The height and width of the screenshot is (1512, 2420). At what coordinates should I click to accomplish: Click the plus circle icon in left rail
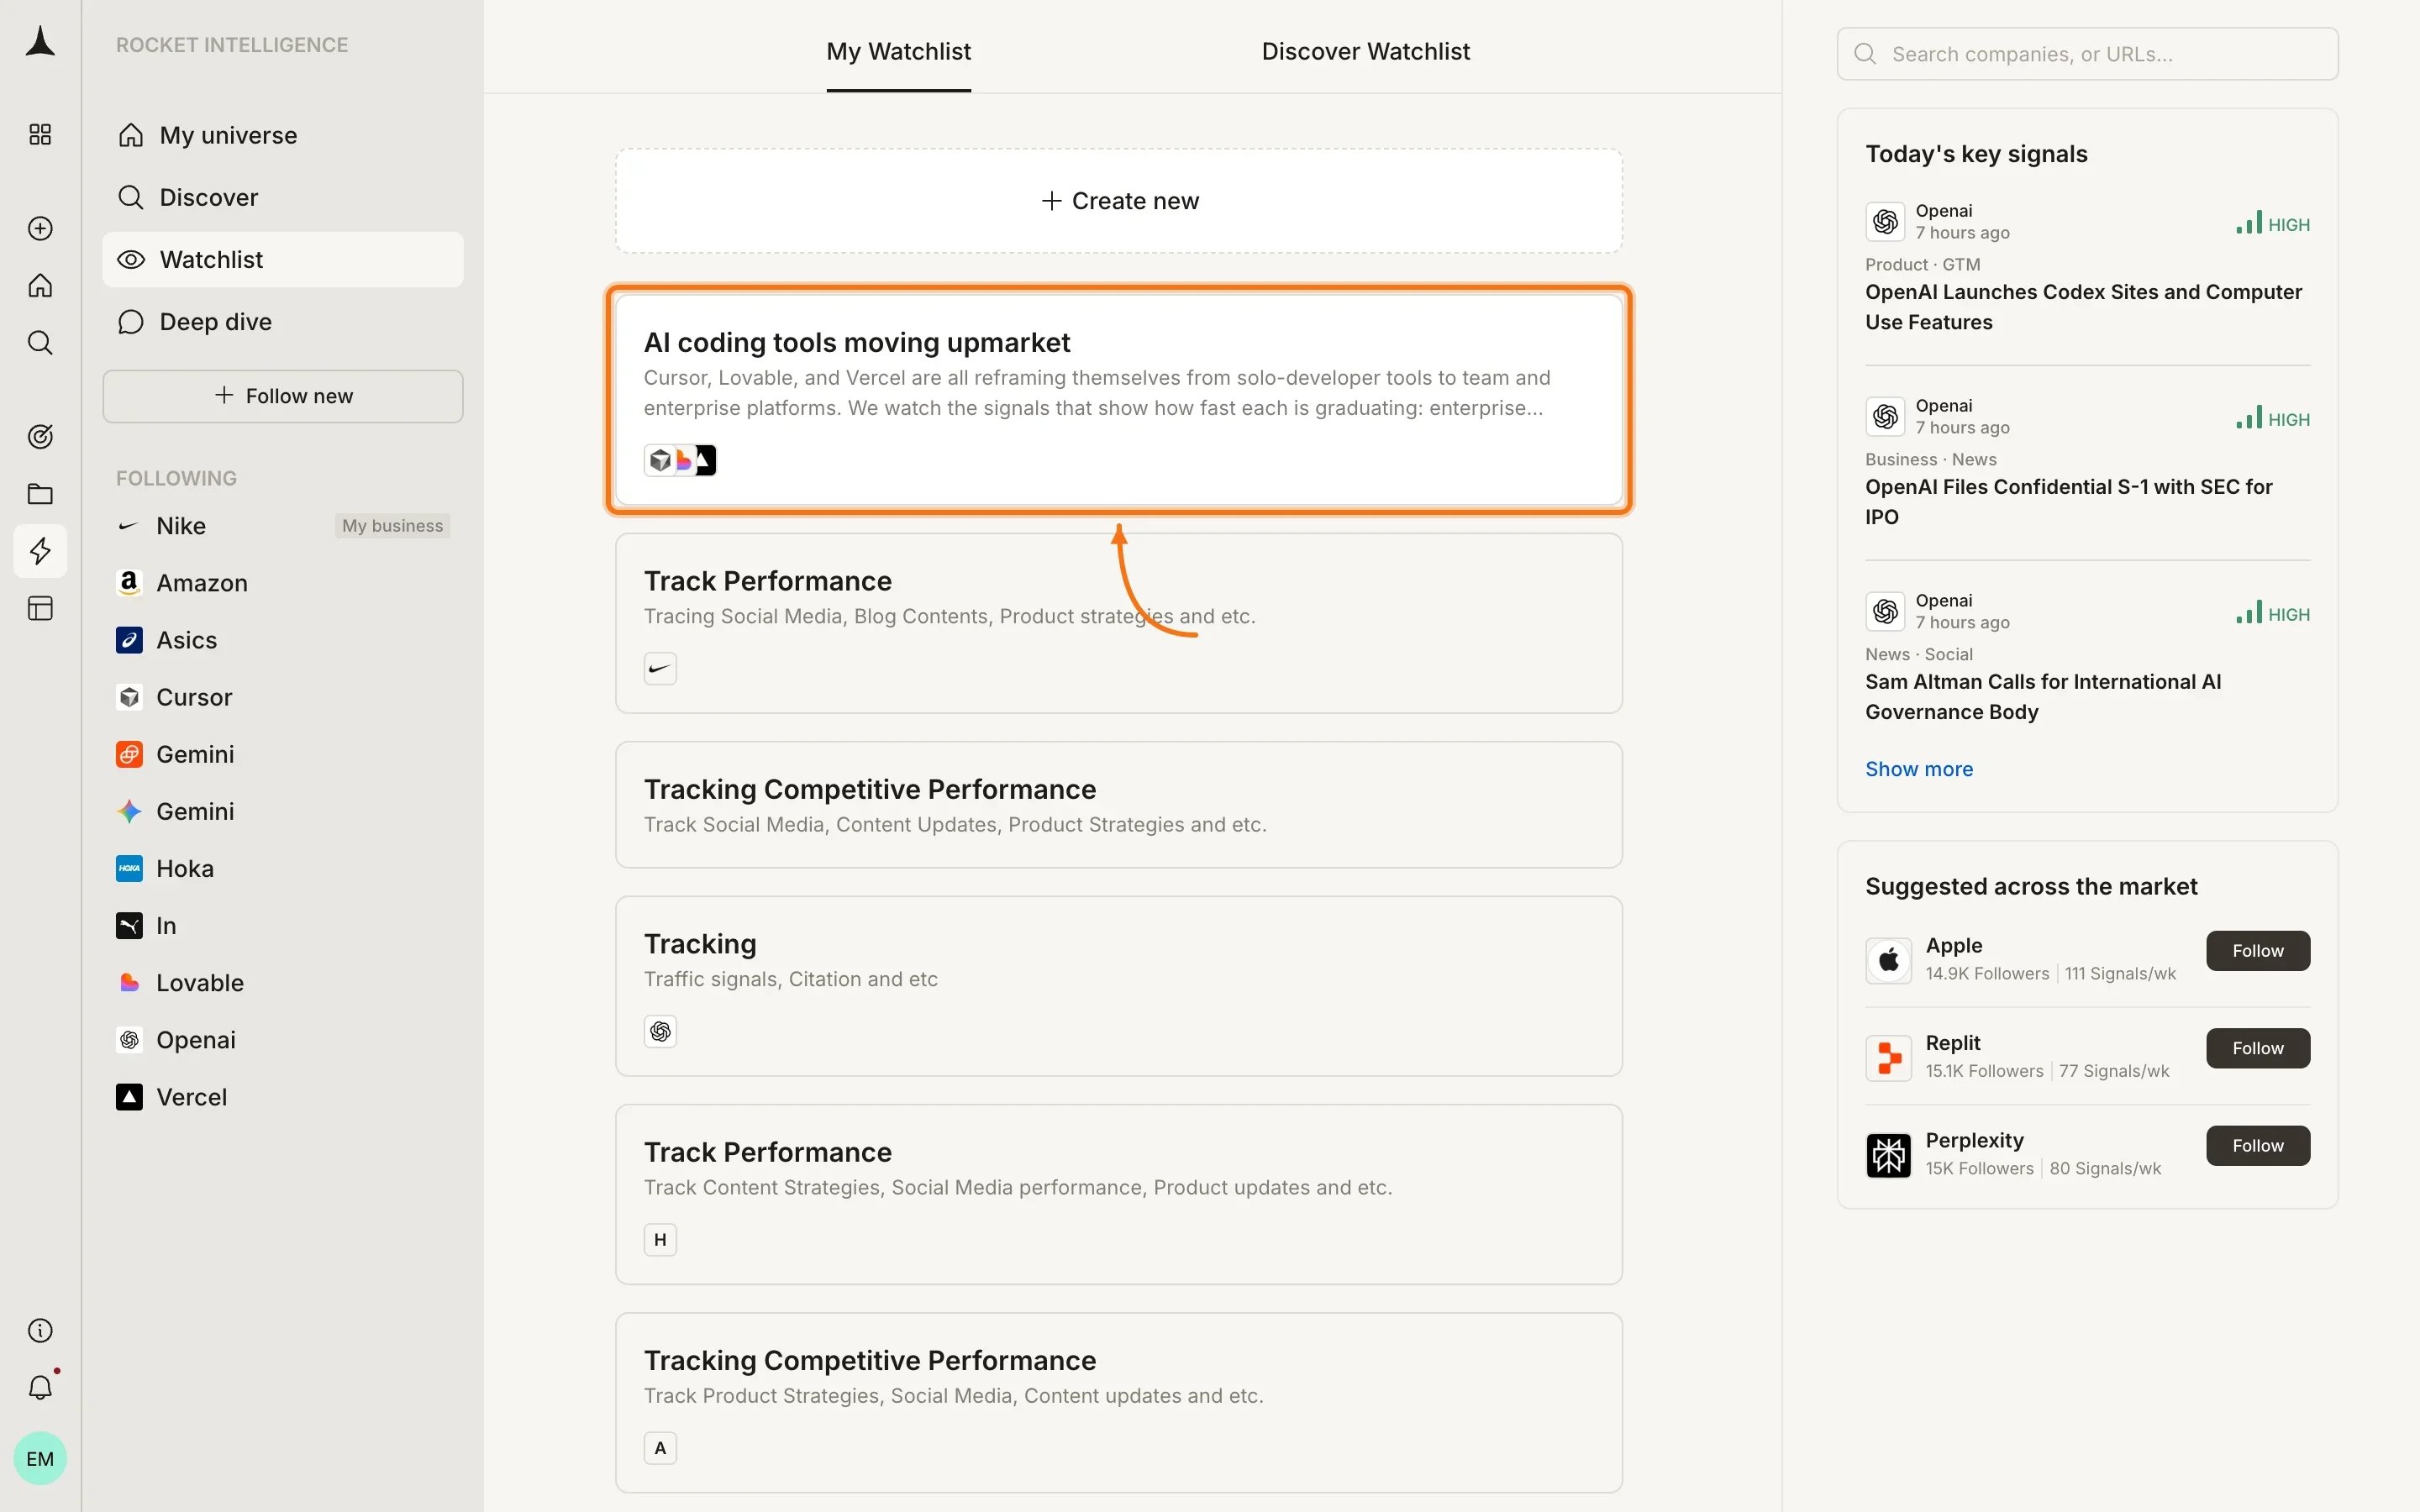point(40,228)
